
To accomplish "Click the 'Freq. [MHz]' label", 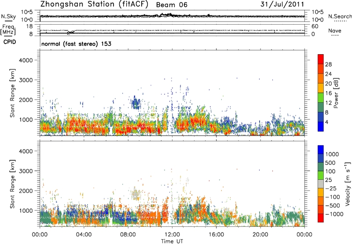I will pyautogui.click(x=8, y=30).
